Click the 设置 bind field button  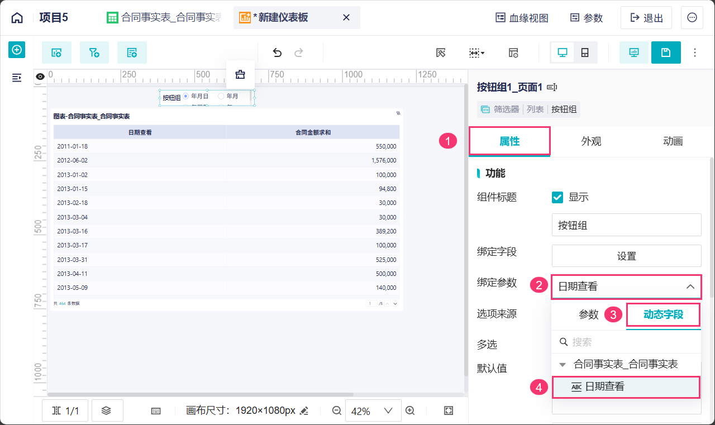pos(626,256)
